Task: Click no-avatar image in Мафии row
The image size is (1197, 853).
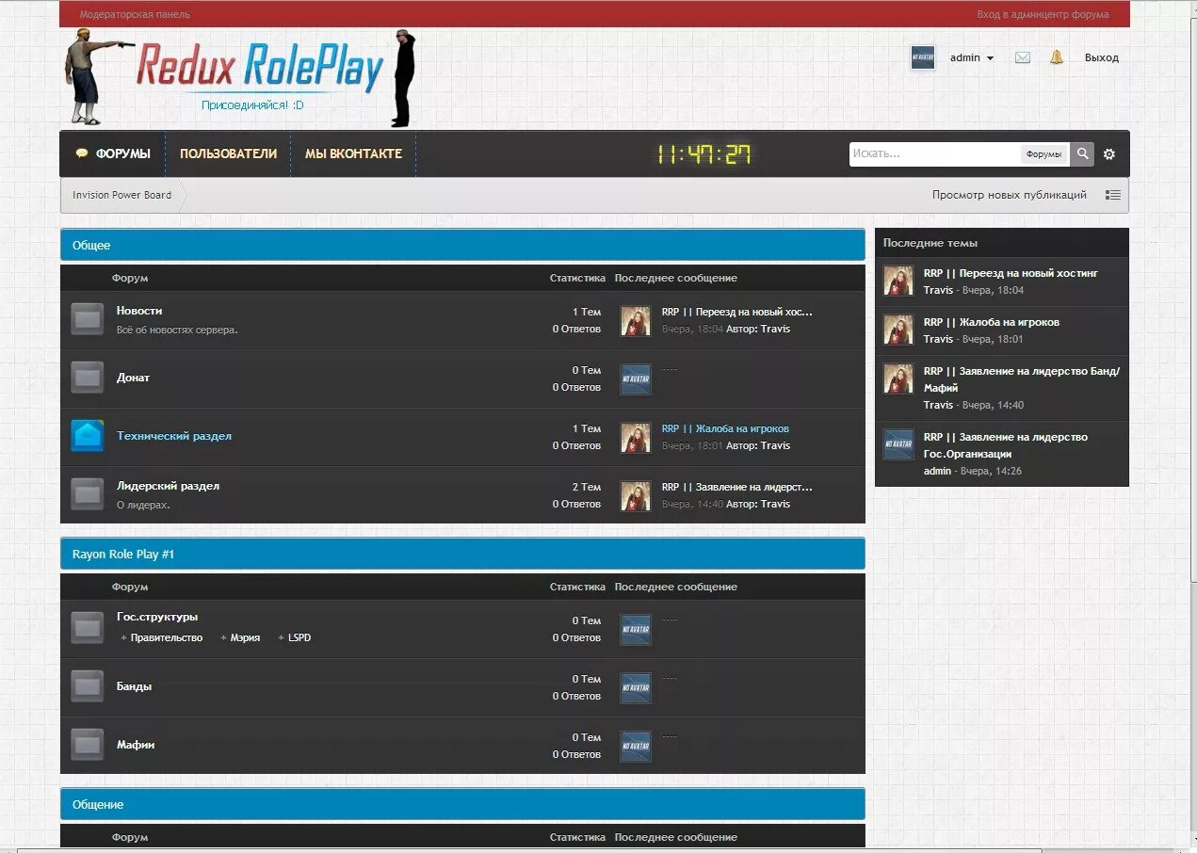Action: [x=636, y=747]
